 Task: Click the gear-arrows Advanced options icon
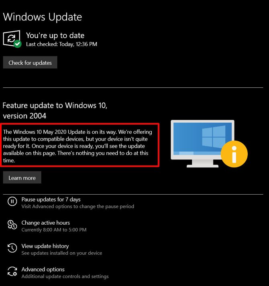(x=12, y=272)
